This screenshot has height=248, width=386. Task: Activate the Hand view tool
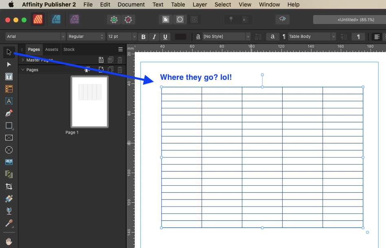[9, 241]
